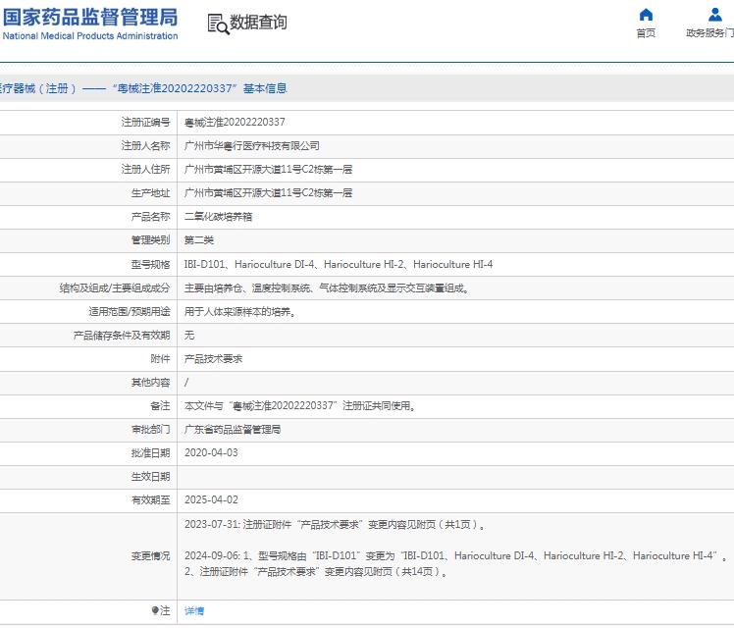
Task: Click the 注册人名称 field label
Action: 145,146
